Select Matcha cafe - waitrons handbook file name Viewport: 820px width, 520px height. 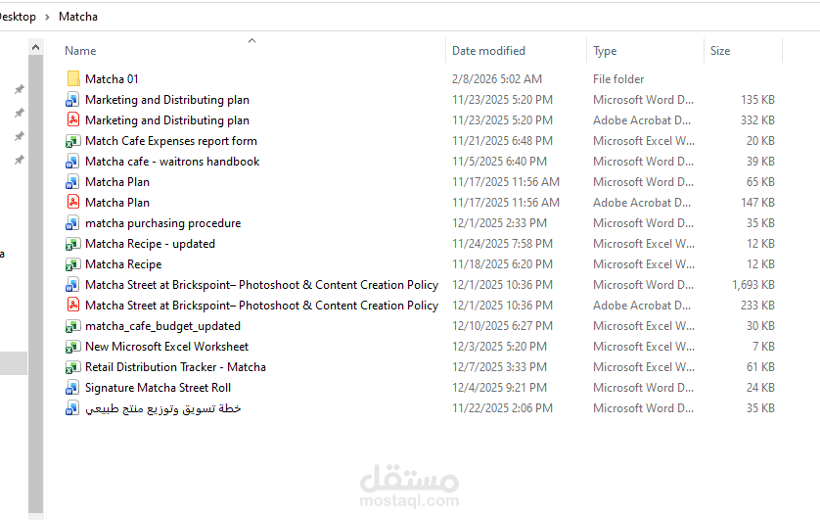coord(172,162)
